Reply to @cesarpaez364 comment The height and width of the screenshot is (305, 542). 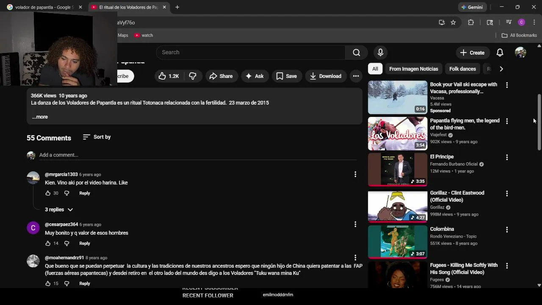pos(85,244)
